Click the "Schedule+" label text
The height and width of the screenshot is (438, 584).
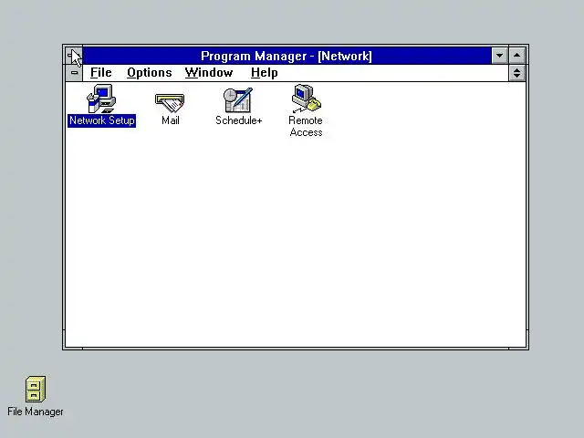[x=239, y=120]
